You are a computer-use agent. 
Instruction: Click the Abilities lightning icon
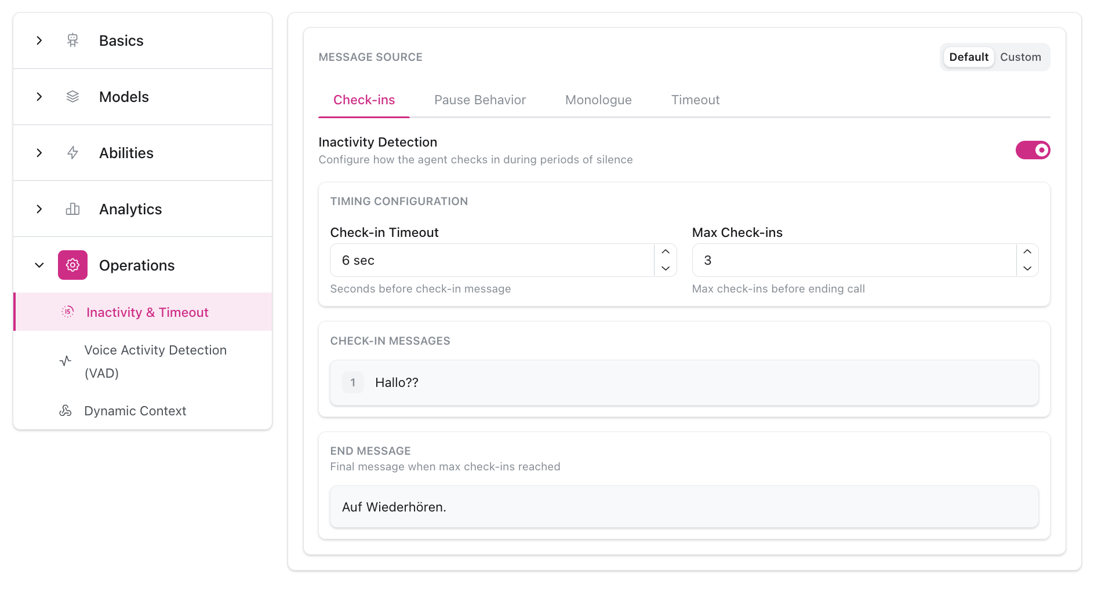coord(72,152)
